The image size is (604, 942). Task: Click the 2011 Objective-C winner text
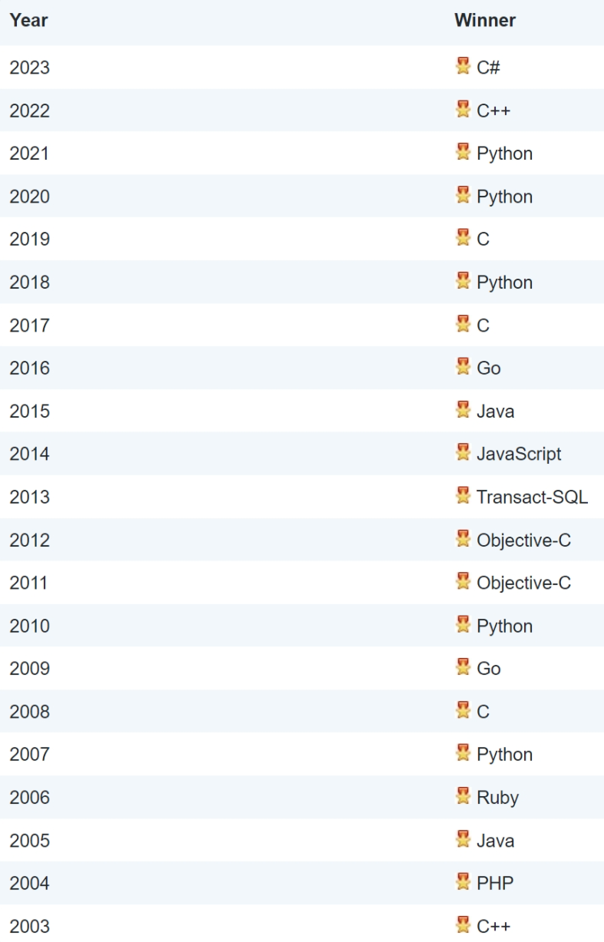[x=523, y=583]
